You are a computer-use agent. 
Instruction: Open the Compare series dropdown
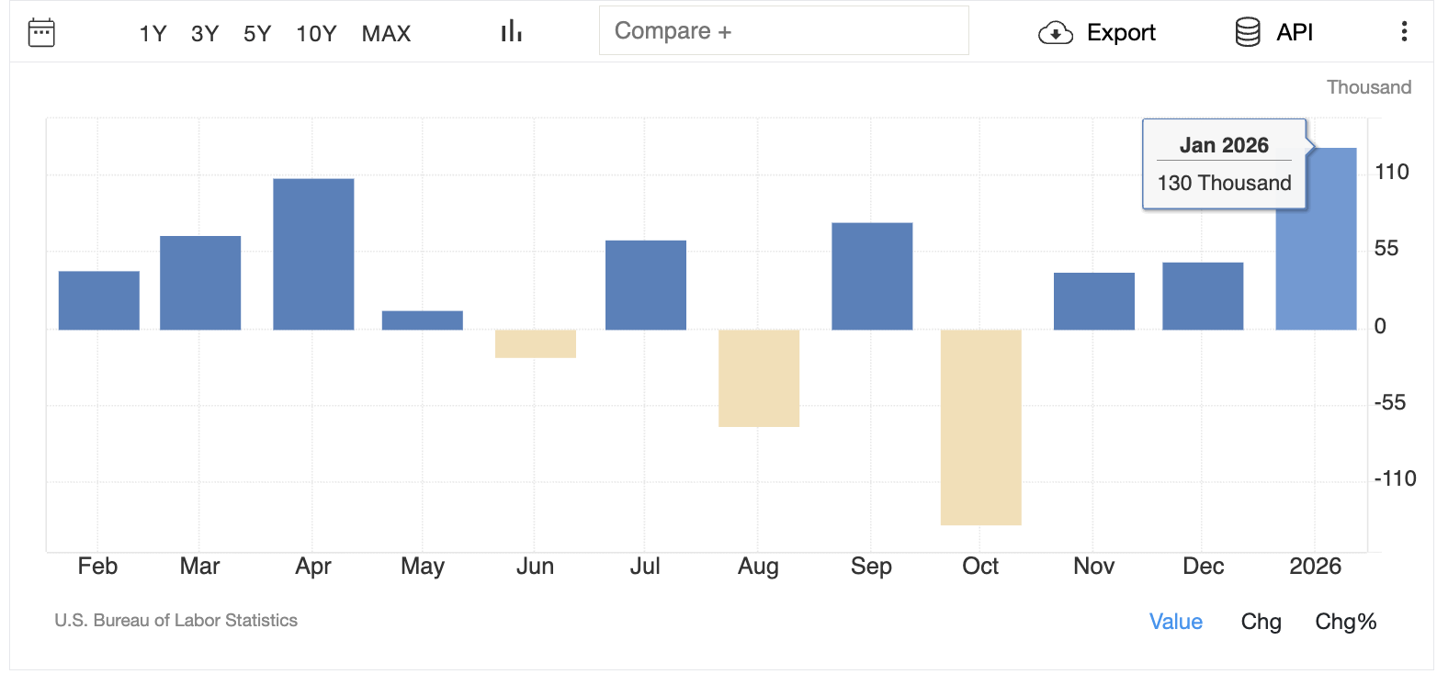784,30
